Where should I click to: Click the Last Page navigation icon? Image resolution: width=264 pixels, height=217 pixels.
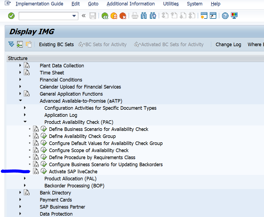(x=192, y=16)
